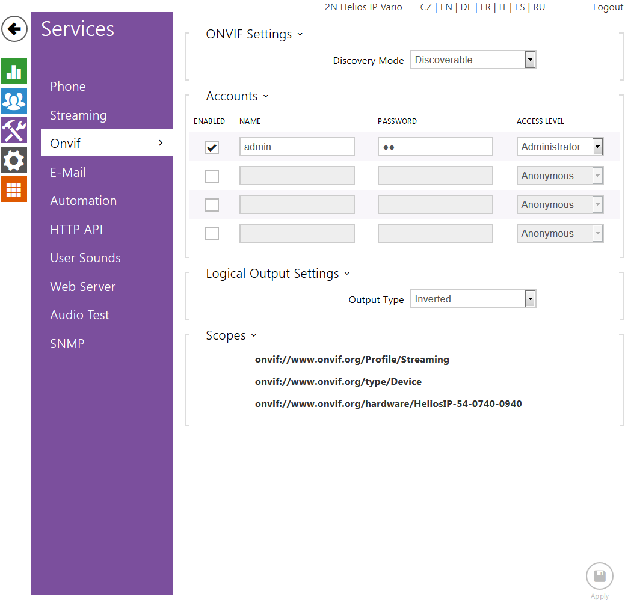This screenshot has width=628, height=606.
Task: Enable the second account row checkbox
Action: tap(212, 176)
